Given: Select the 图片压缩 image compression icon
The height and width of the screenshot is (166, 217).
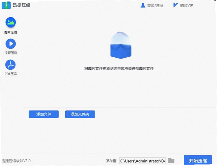Looking at the screenshot, I should (x=11, y=22).
